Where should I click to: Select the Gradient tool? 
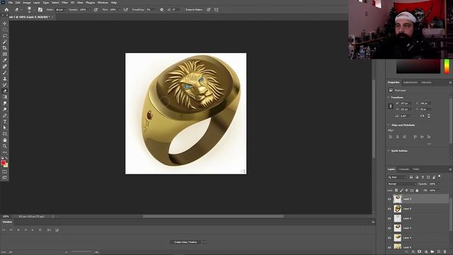(x=5, y=97)
